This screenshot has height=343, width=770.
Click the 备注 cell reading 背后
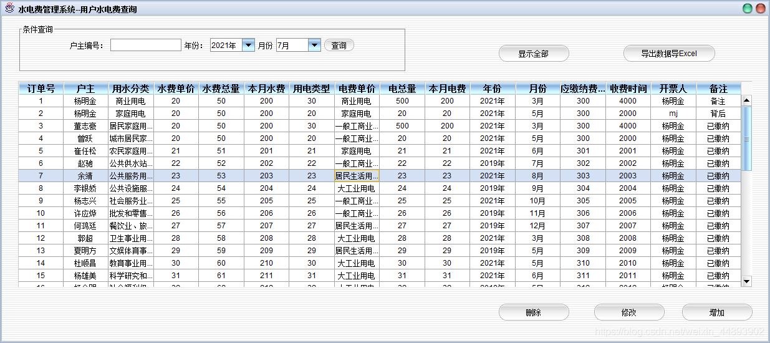click(718, 114)
